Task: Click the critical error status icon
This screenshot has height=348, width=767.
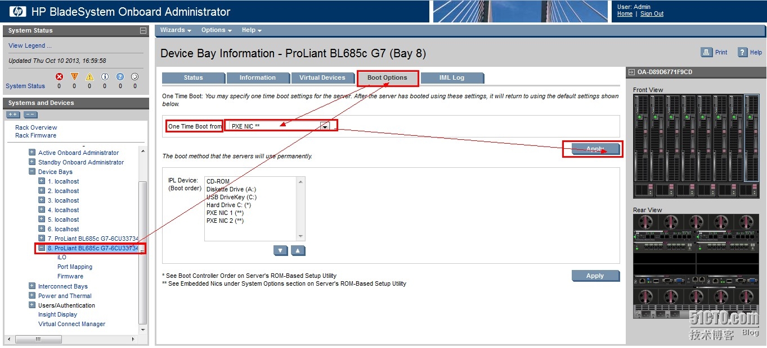Action: tap(59, 76)
